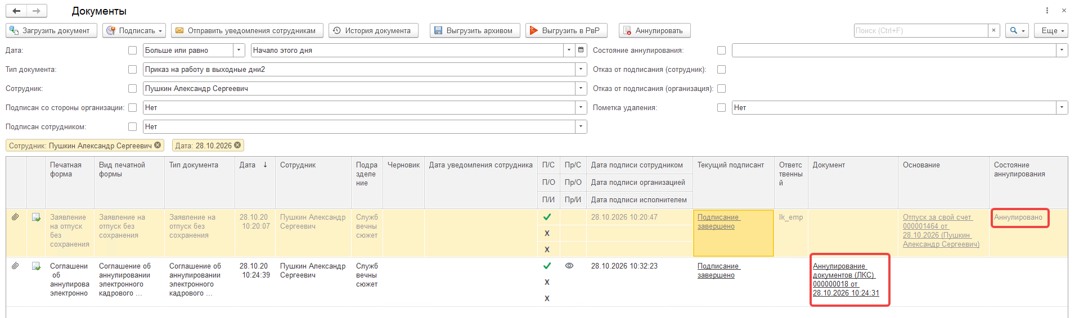Open the calendar picker for date filter

pos(581,50)
